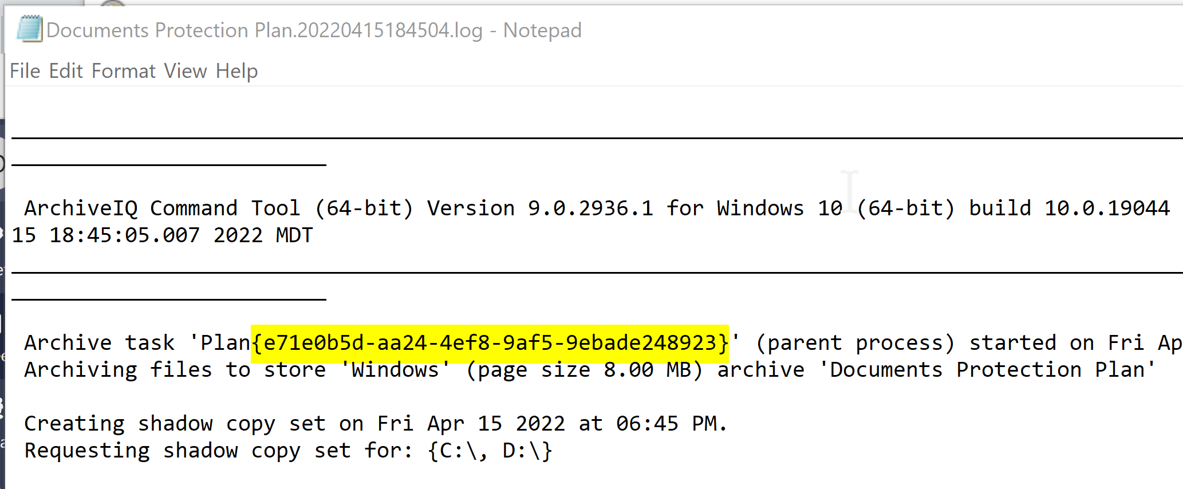Click the store name 'Windows'
Image resolution: width=1183 pixels, height=489 pixels.
pos(395,370)
